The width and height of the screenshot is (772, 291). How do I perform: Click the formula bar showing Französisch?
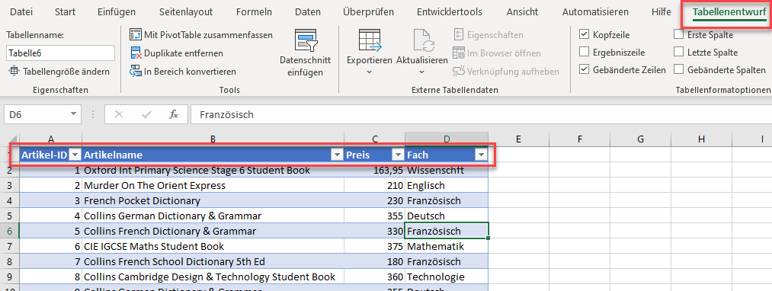click(481, 115)
